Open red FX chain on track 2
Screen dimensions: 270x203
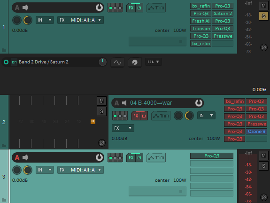coord(136,116)
